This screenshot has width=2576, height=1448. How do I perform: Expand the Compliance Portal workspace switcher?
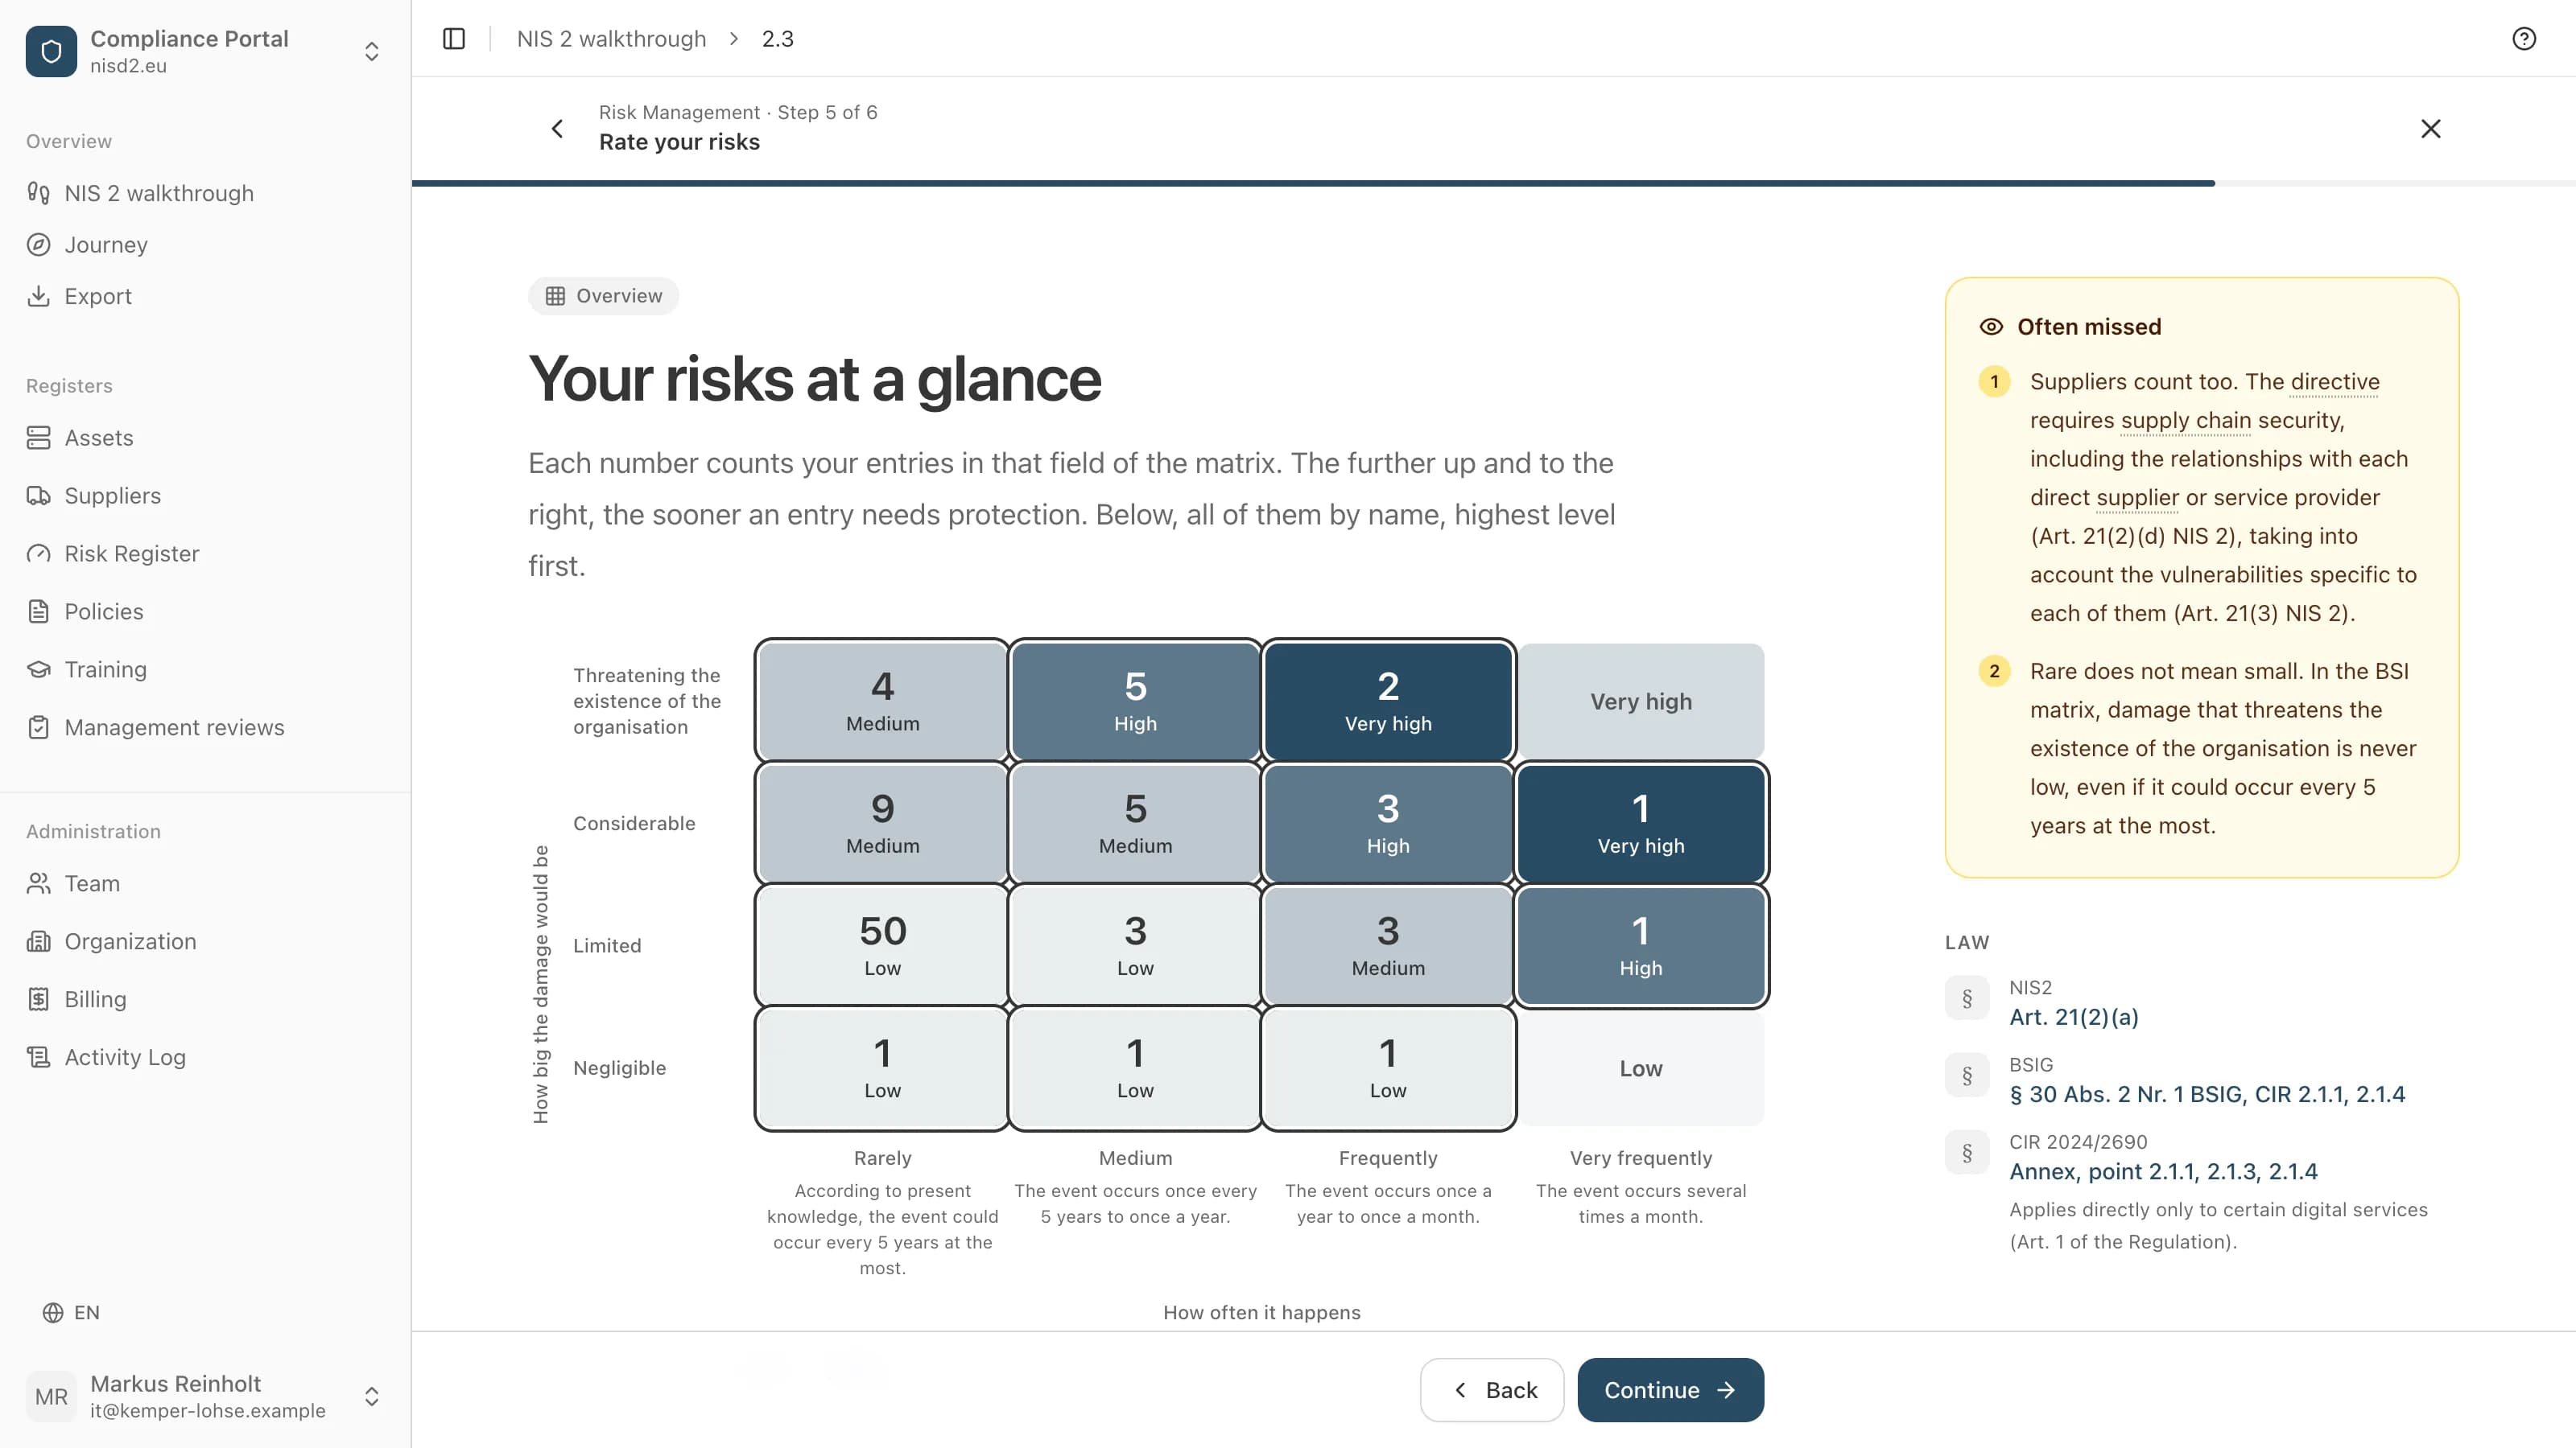pyautogui.click(x=371, y=51)
